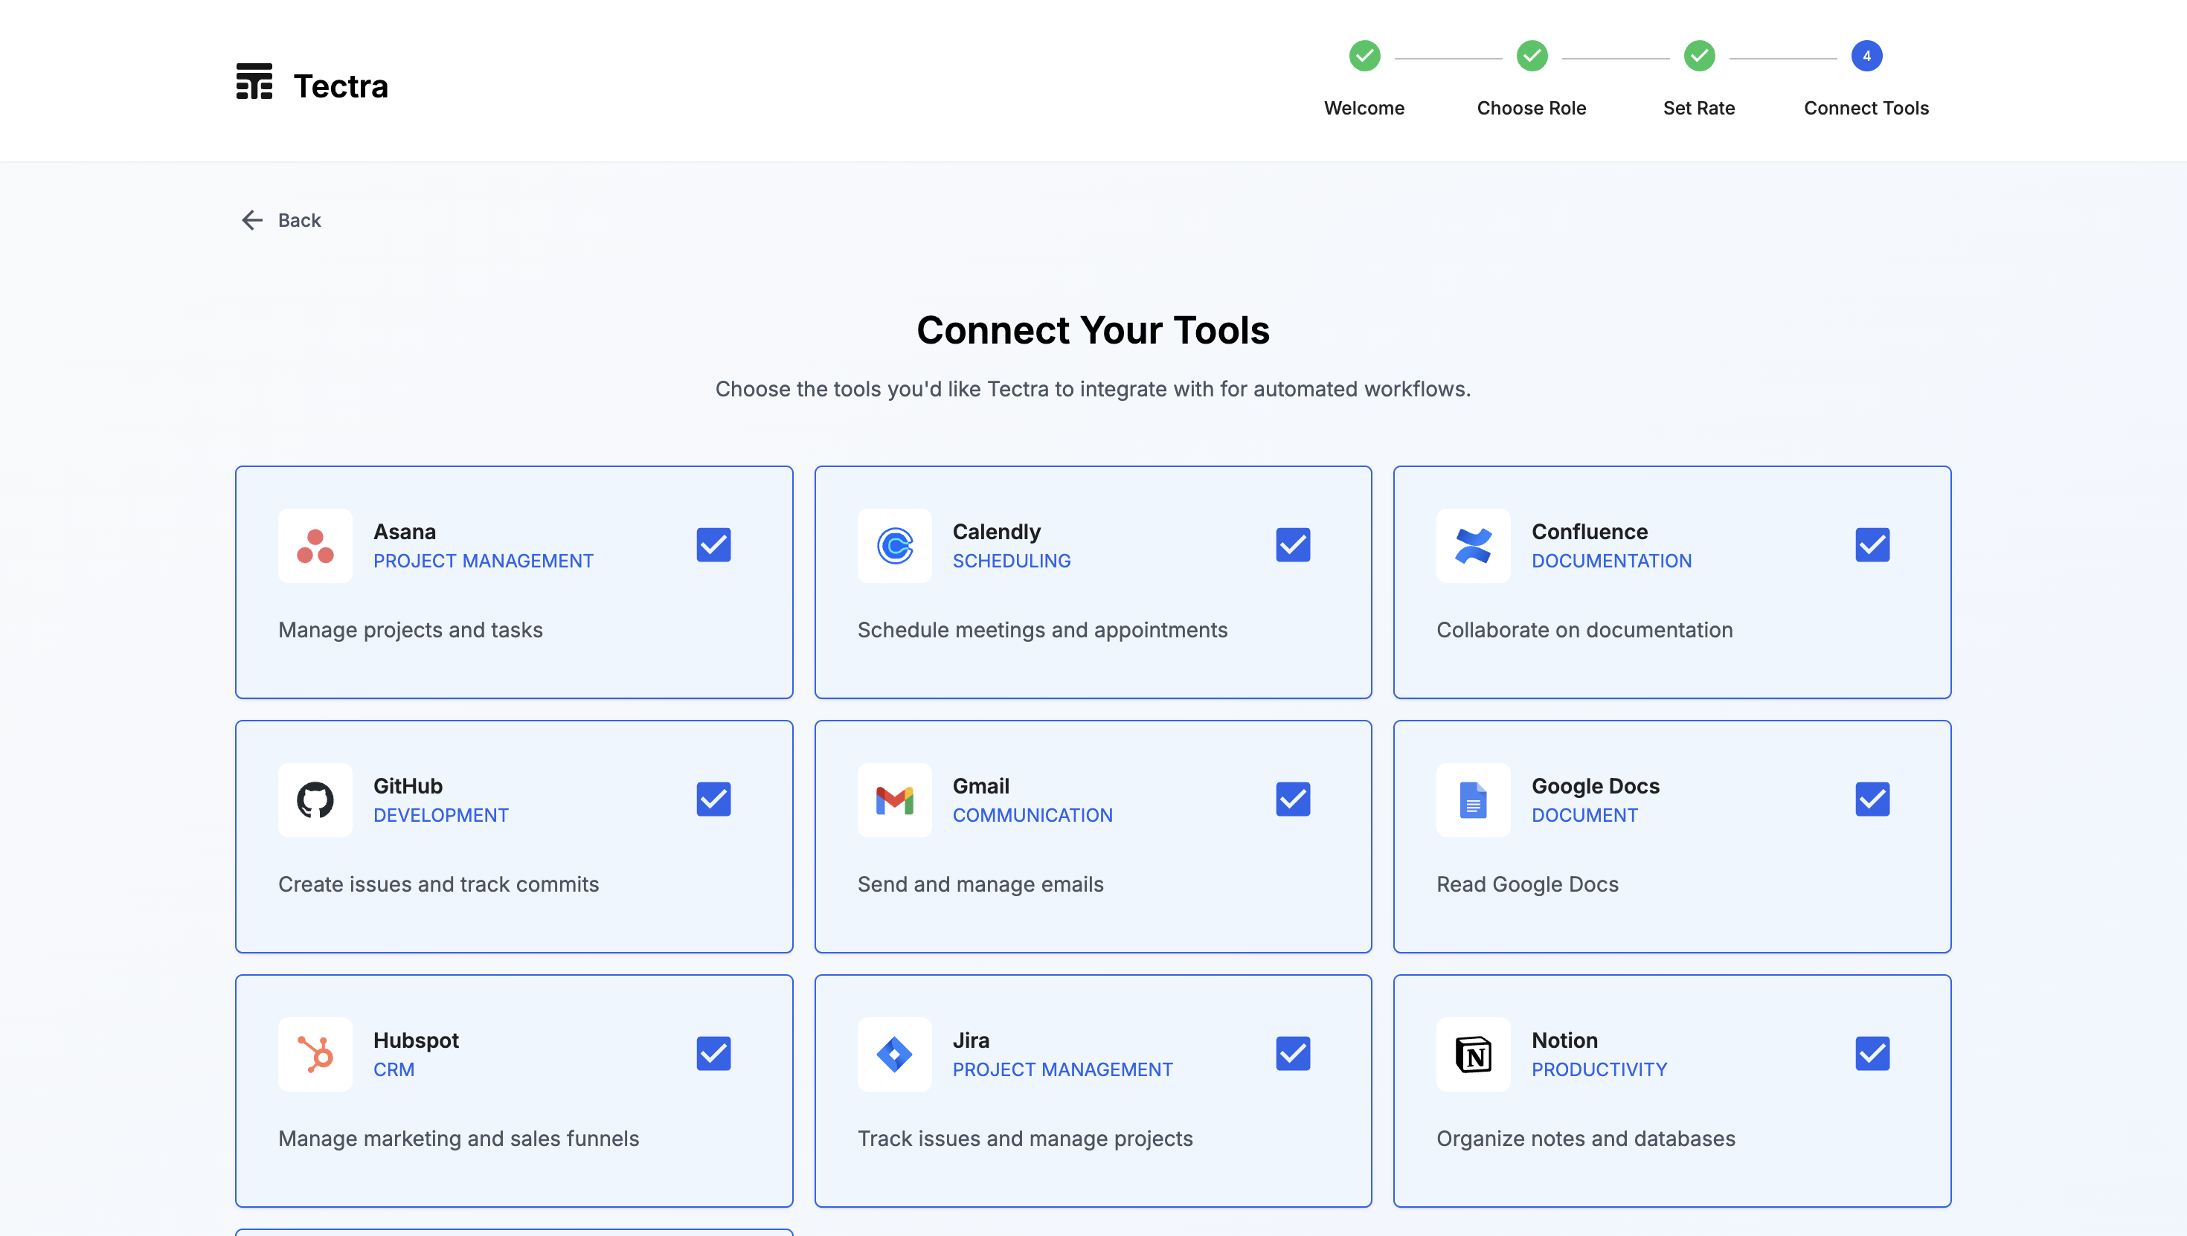Click the Calendly tool name
Screen dimensions: 2187x1236
click(997, 532)
